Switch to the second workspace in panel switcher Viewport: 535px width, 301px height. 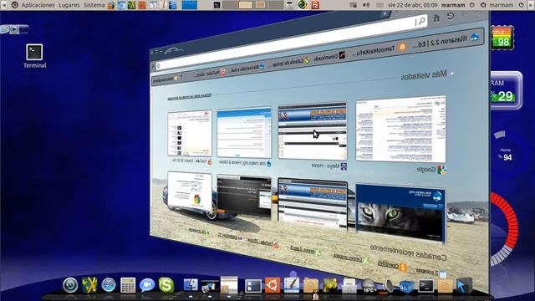244,5
